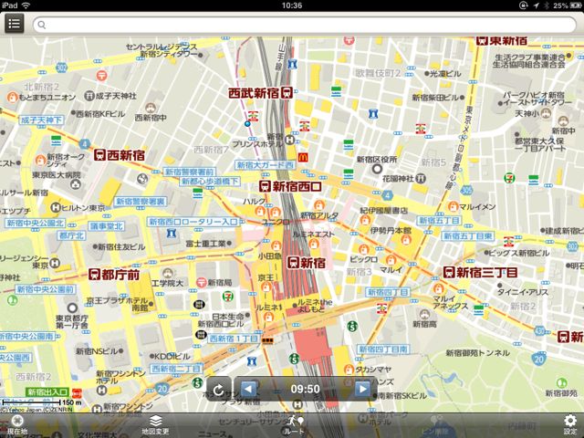The height and width of the screenshot is (438, 584).
Task: Advance time with right arrow
Action: 362,390
